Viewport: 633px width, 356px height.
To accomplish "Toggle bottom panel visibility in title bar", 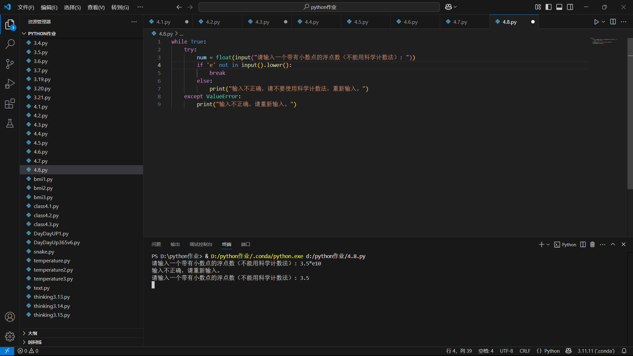I will (559, 7).
